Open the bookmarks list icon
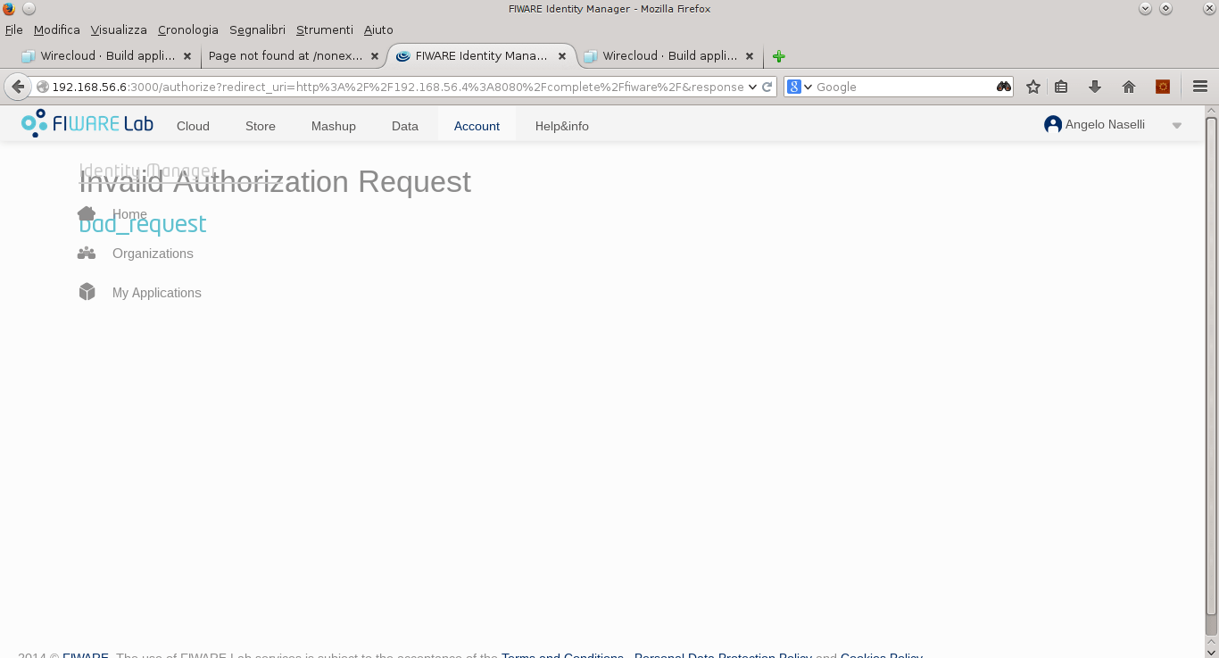 tap(1061, 87)
